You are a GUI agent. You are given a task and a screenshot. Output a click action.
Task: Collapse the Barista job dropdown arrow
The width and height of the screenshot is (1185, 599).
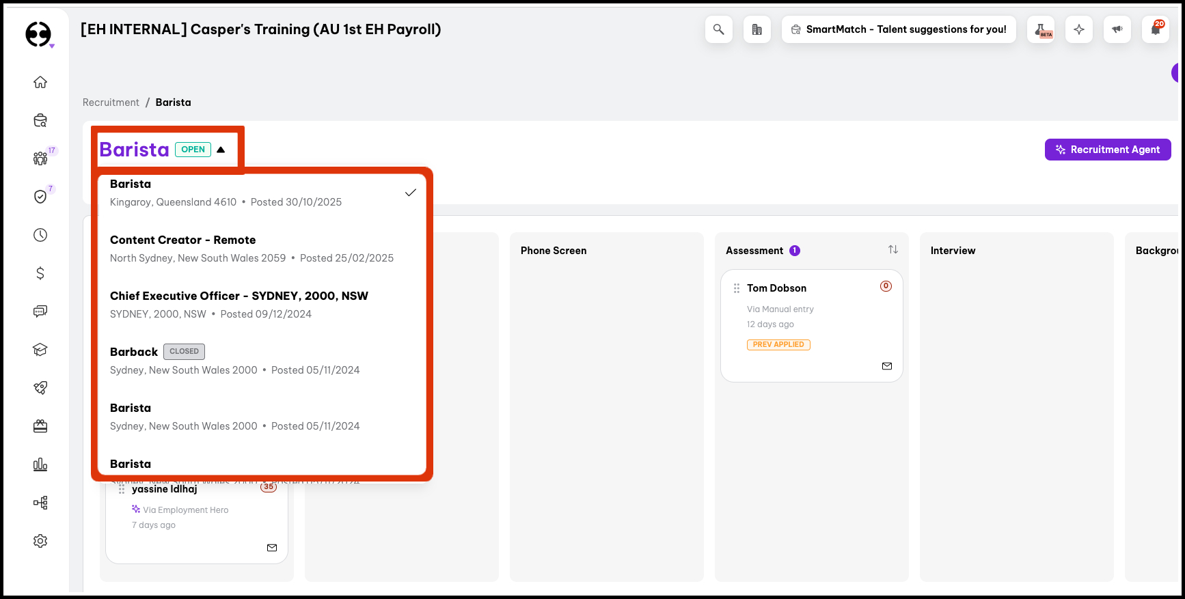click(221, 150)
